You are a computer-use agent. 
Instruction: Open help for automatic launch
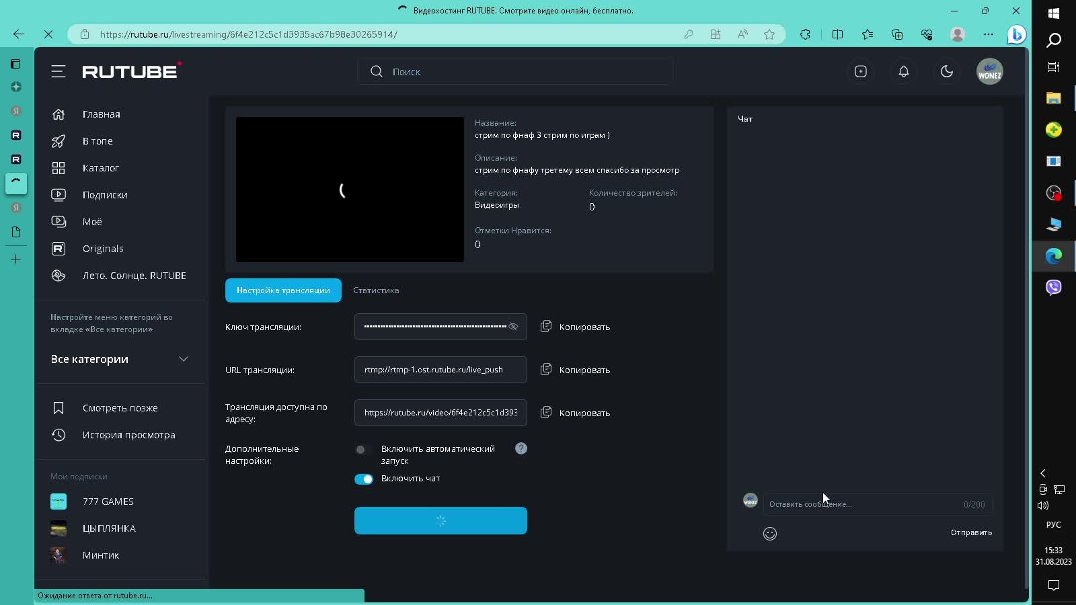pyautogui.click(x=521, y=448)
